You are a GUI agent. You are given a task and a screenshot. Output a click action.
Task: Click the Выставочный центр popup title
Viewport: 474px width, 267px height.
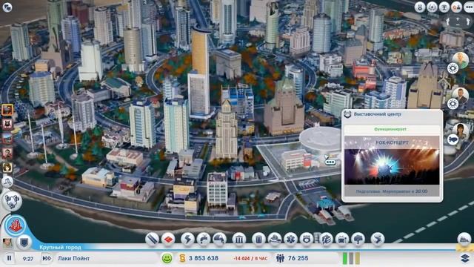[x=377, y=114]
